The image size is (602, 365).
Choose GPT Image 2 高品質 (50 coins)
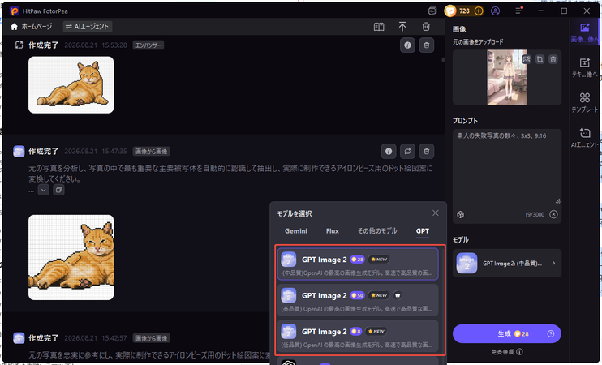point(358,300)
